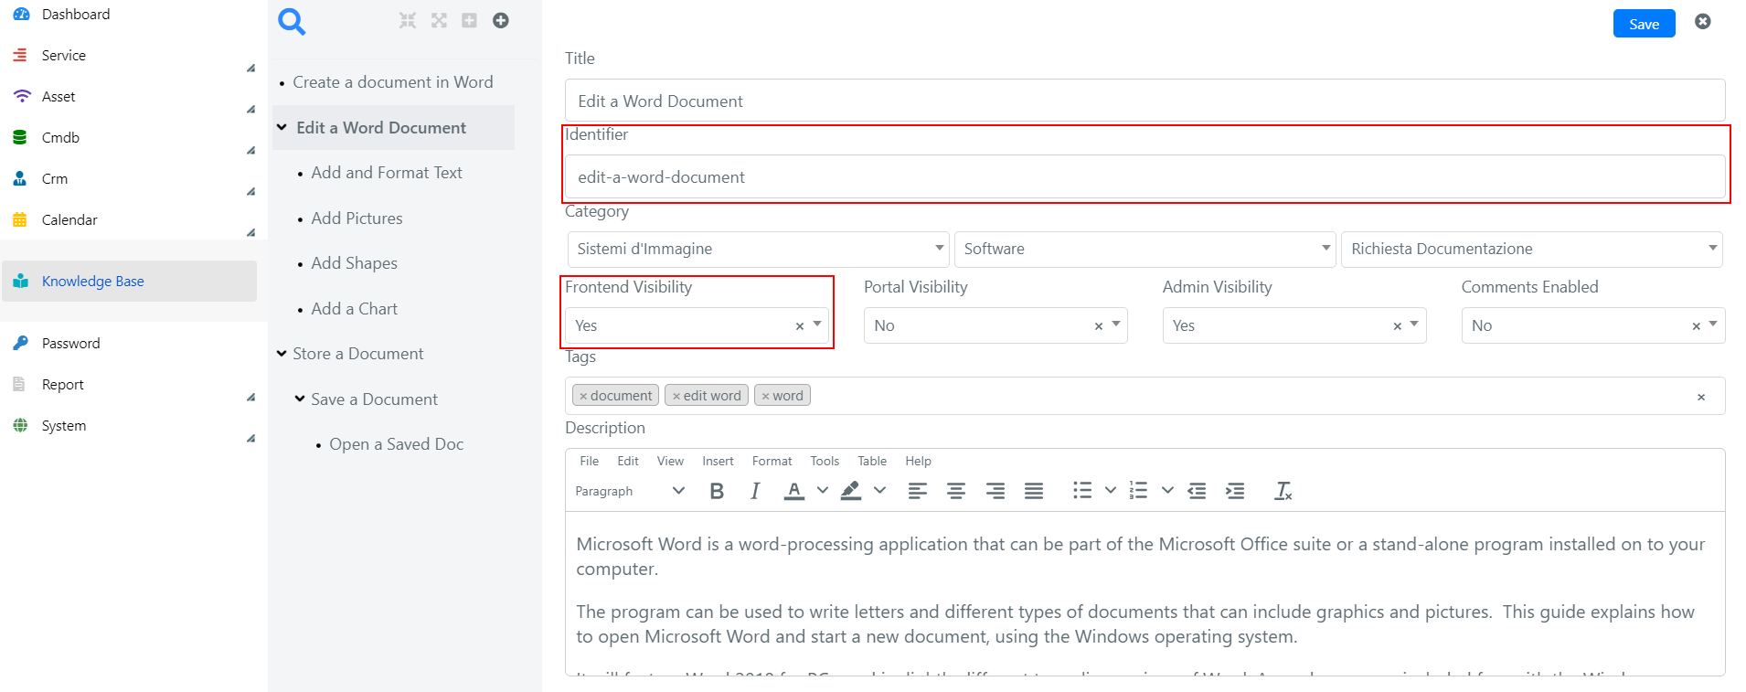Decrease indent in the description editor
The height and width of the screenshot is (692, 1746).
coord(1197,491)
